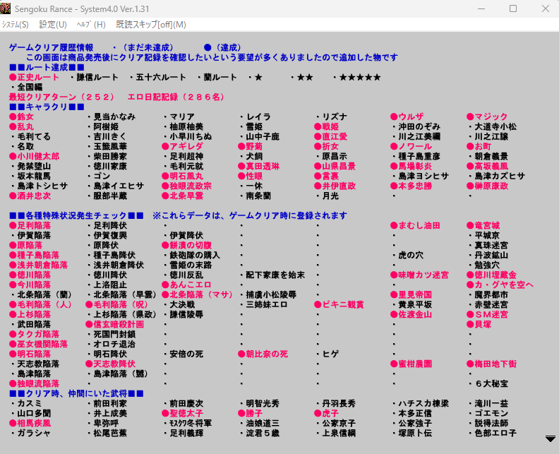
Task: Click the black down arrow at the bottom right corner
Action: 551,438
